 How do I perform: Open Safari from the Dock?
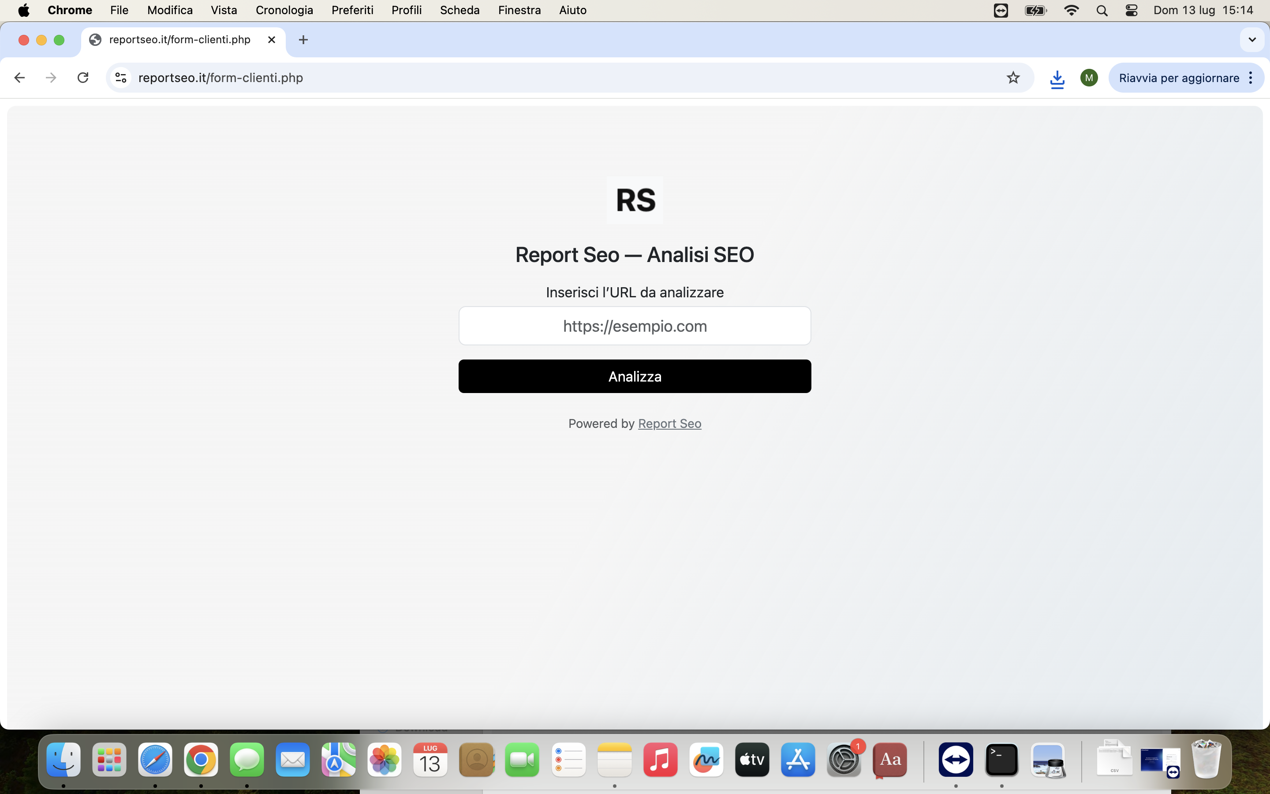(155, 759)
